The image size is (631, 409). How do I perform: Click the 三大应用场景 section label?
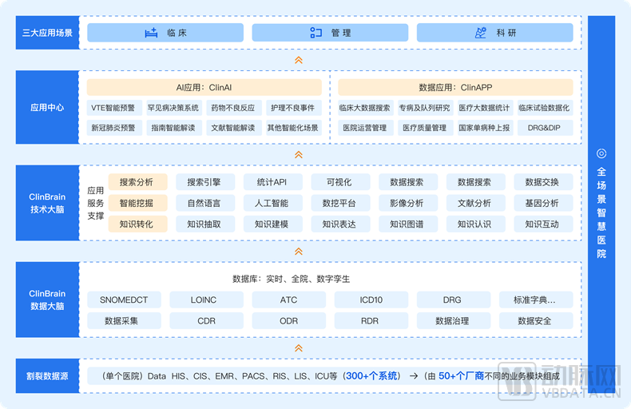[x=47, y=33]
